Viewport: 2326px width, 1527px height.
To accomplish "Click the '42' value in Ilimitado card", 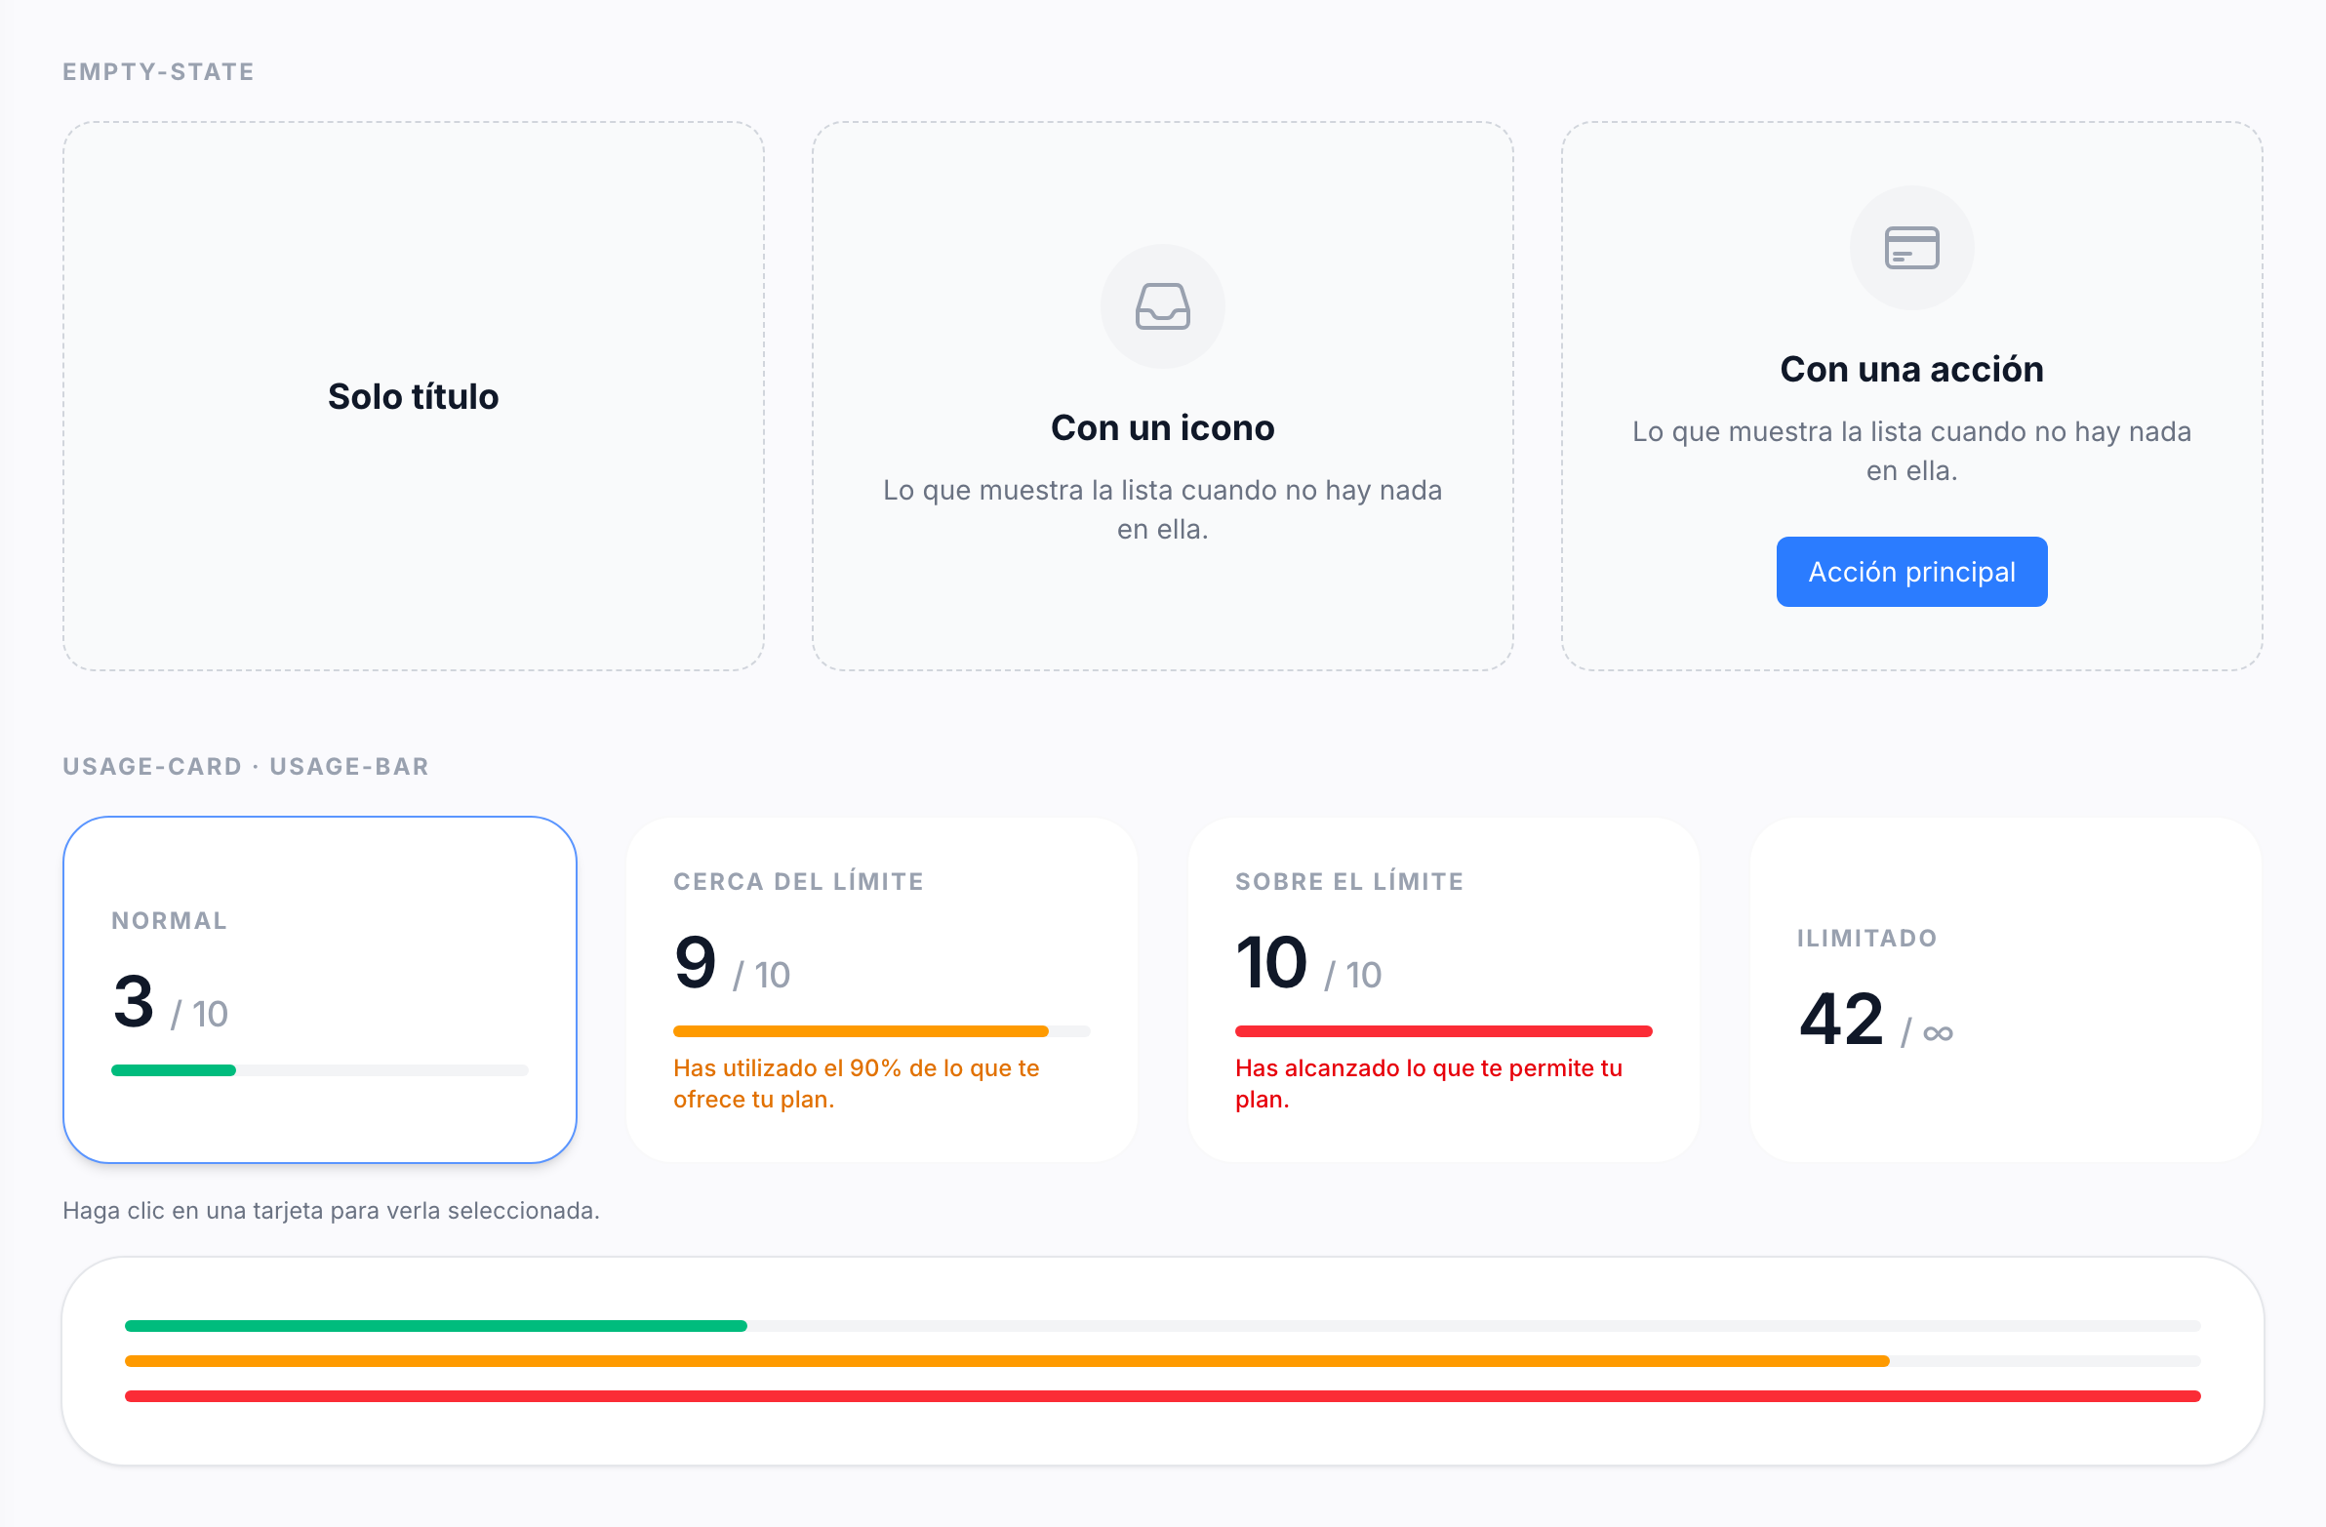I will tap(1840, 1019).
